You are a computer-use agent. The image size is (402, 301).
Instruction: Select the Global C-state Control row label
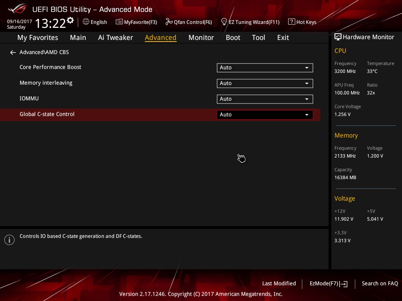point(47,114)
